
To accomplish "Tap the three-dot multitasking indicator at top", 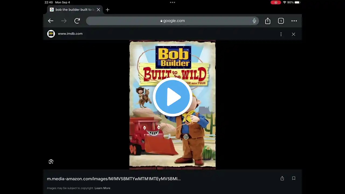I will click(x=172, y=2).
